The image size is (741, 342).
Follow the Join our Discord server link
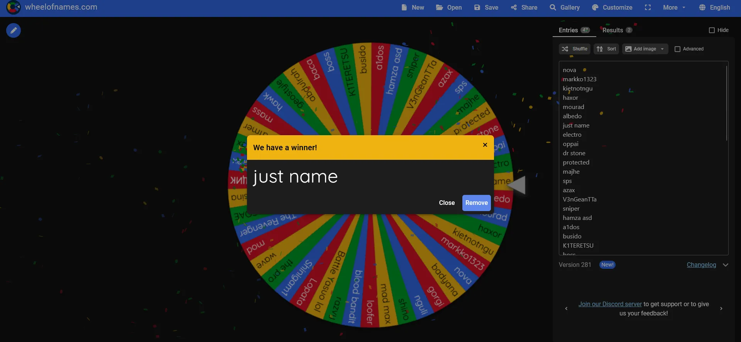[610, 304]
